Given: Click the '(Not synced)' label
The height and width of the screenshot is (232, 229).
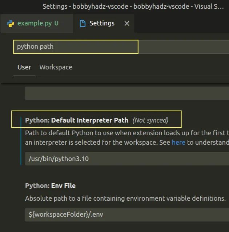Looking at the screenshot, I should [150, 120].
